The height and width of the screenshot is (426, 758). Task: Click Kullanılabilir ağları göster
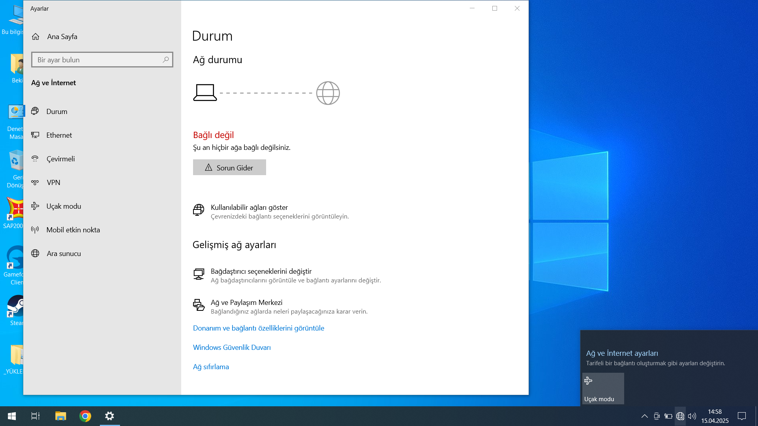point(249,207)
